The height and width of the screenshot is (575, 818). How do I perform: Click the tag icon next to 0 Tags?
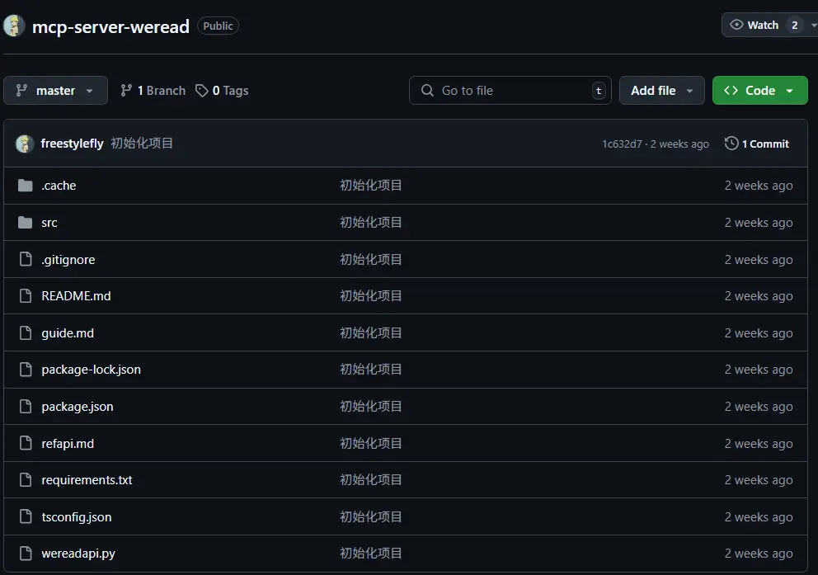coord(202,91)
